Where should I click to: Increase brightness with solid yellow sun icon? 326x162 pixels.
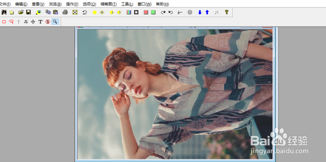click(95, 12)
